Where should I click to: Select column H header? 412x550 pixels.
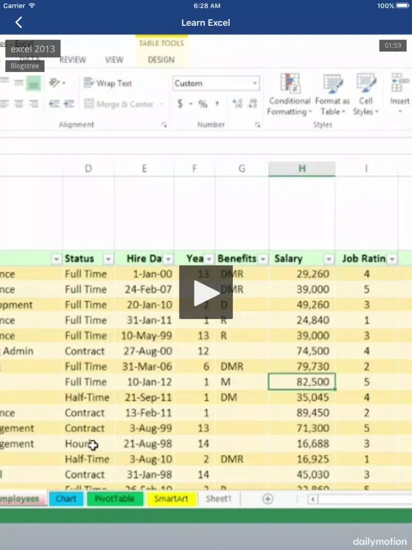click(x=302, y=169)
